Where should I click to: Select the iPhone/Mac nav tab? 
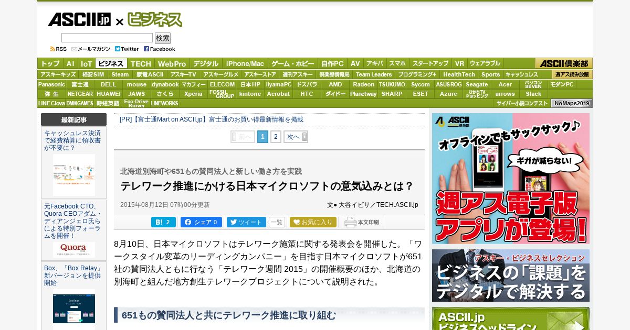coord(245,63)
